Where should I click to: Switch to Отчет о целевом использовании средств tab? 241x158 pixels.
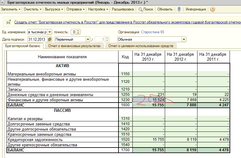[141, 46]
